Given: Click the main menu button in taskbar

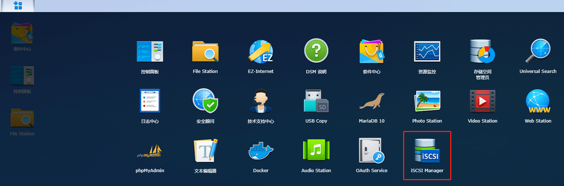Looking at the screenshot, I should point(18,5).
